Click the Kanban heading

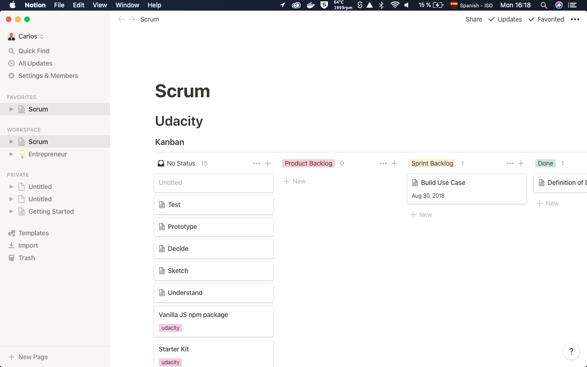pos(170,142)
